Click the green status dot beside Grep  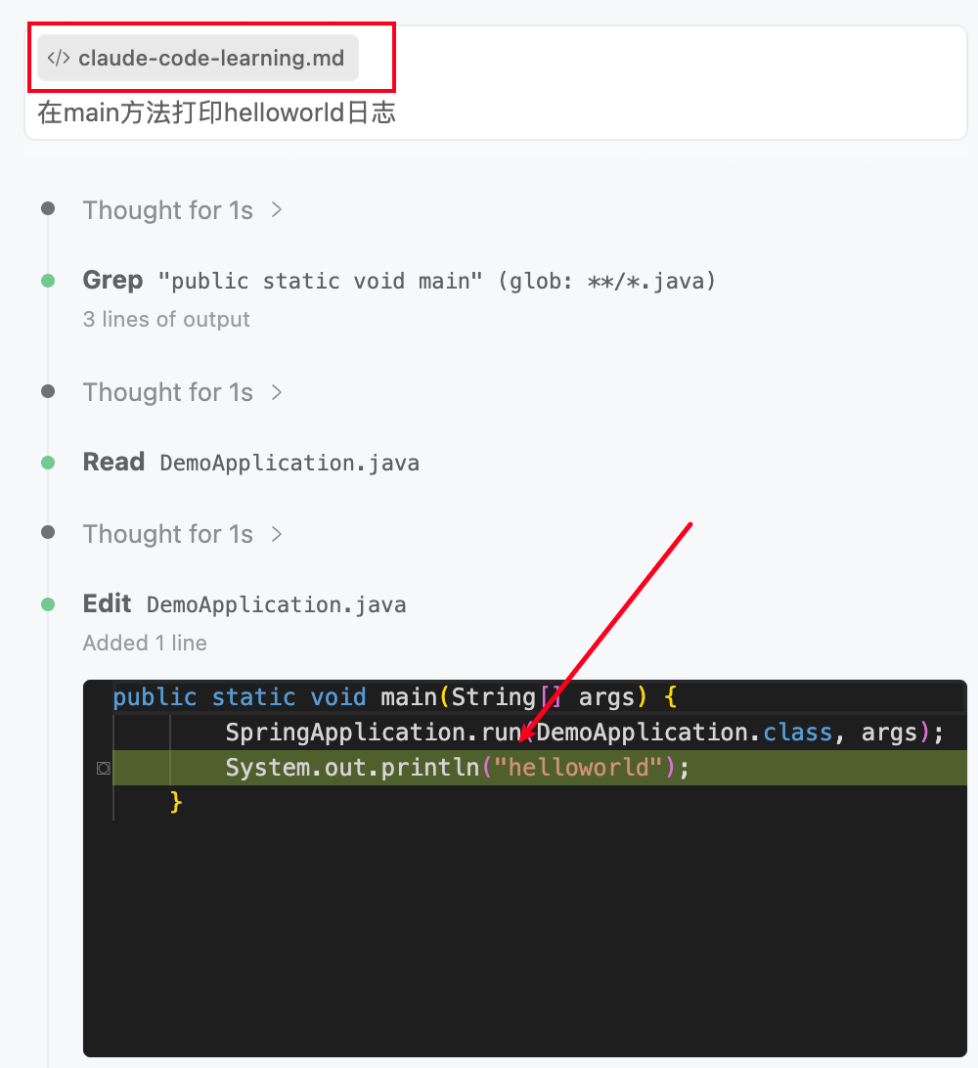48,282
